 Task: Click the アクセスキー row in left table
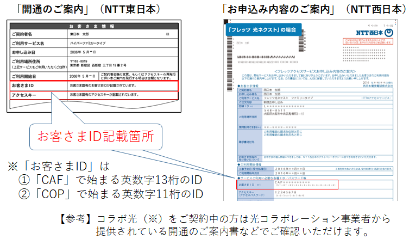coord(93,95)
